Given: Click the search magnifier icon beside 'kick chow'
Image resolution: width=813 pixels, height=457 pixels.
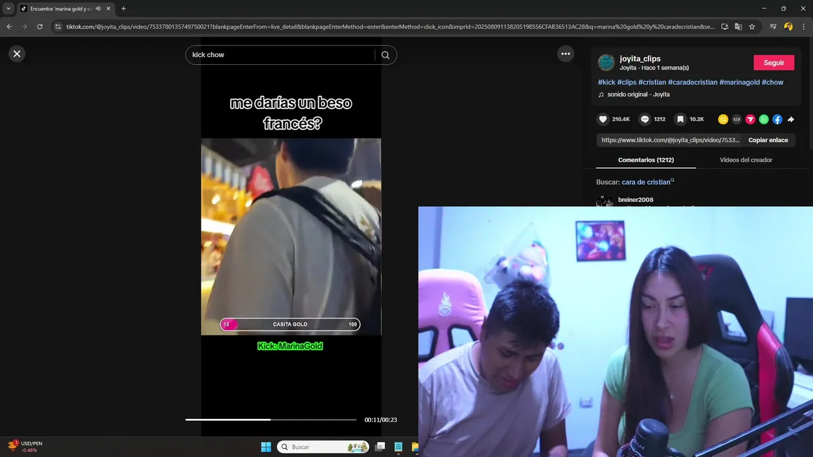Looking at the screenshot, I should [386, 55].
